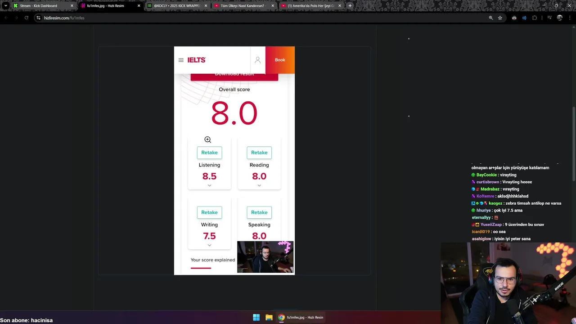
Task: Click Retake above Listening
Action: click(209, 153)
